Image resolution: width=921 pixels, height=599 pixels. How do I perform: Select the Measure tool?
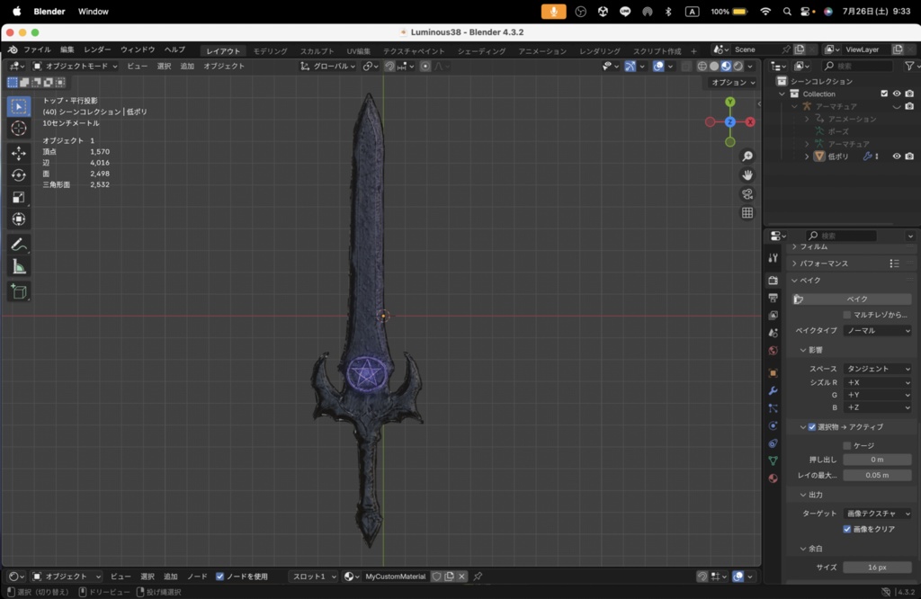click(x=19, y=265)
